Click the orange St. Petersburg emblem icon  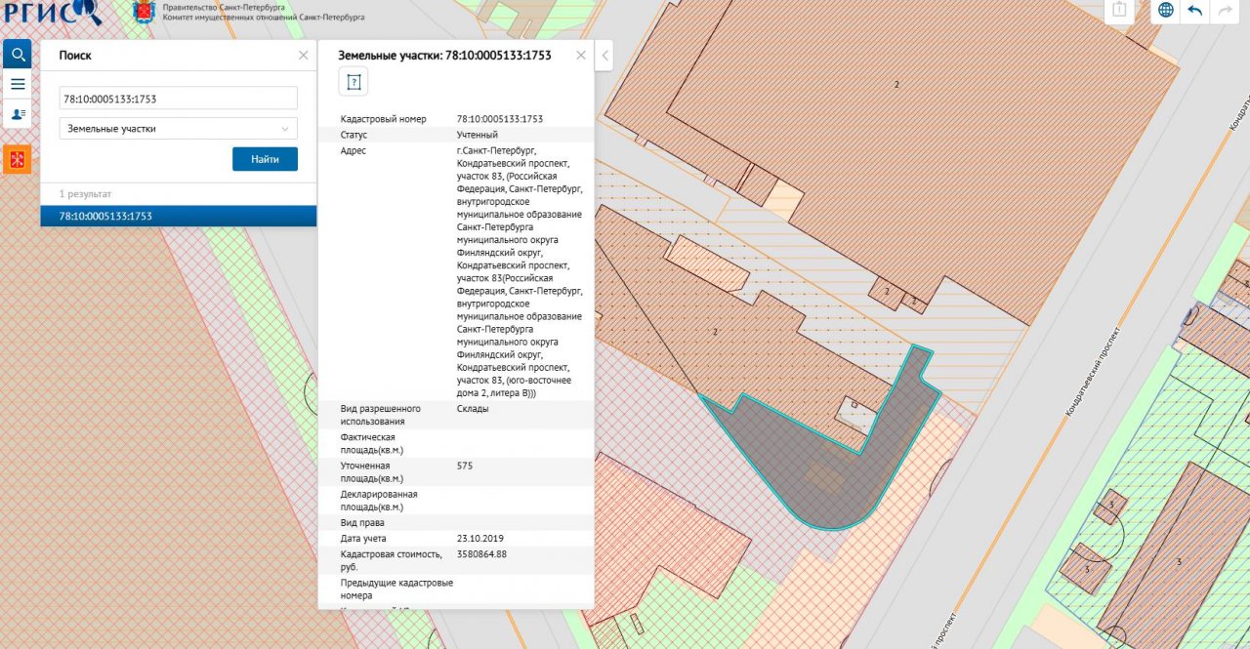coord(17,159)
